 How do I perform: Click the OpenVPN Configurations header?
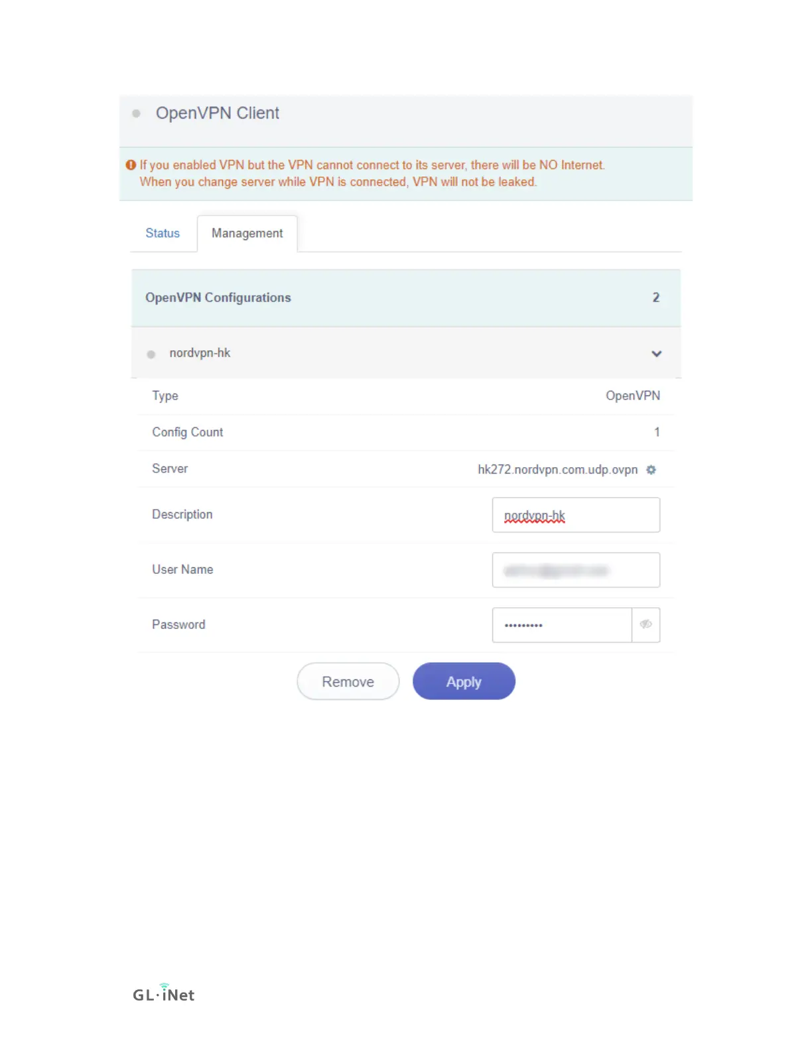(218, 298)
